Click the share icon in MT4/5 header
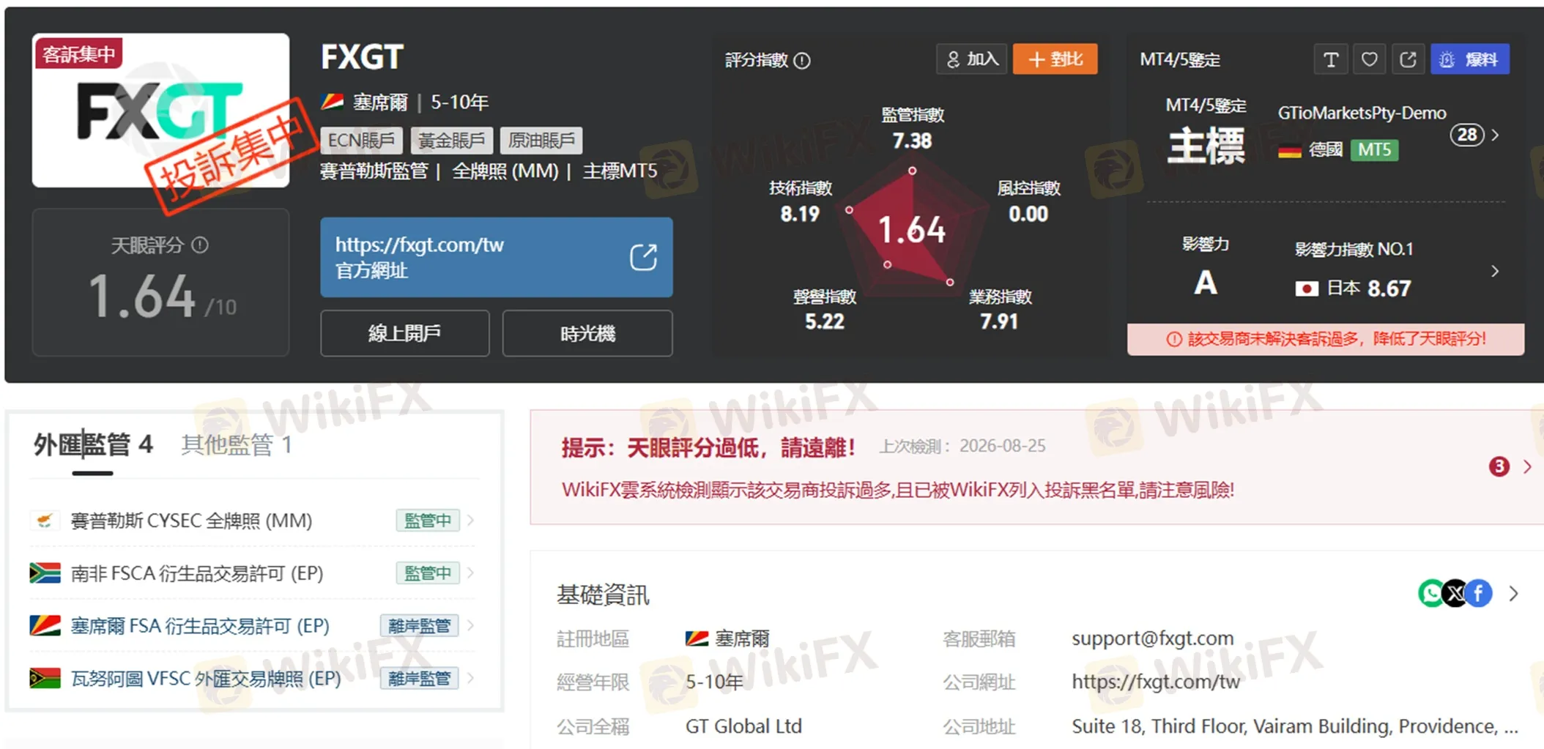 point(1407,59)
